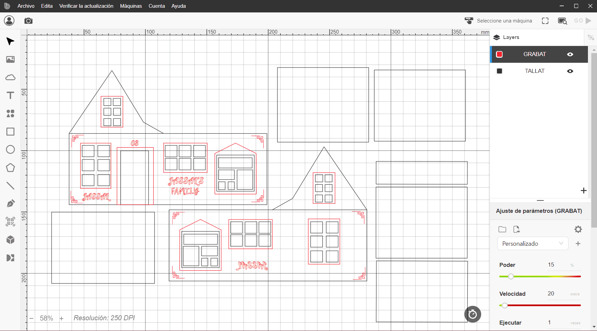597x331 pixels.
Task: Open the Archivo menu
Action: pyautogui.click(x=26, y=6)
